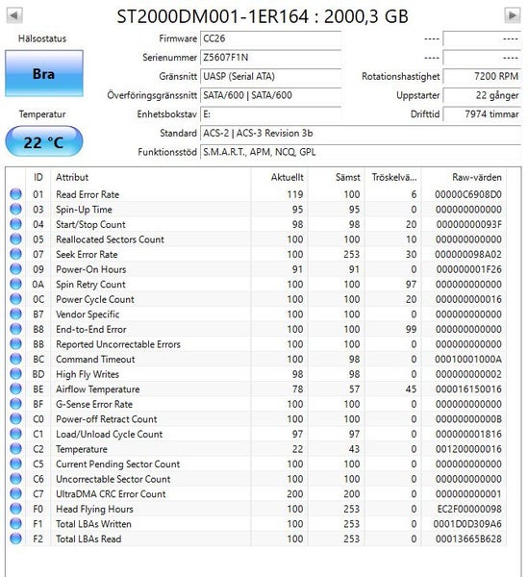
Task: Click the Bra health status button
Action: [x=44, y=74]
